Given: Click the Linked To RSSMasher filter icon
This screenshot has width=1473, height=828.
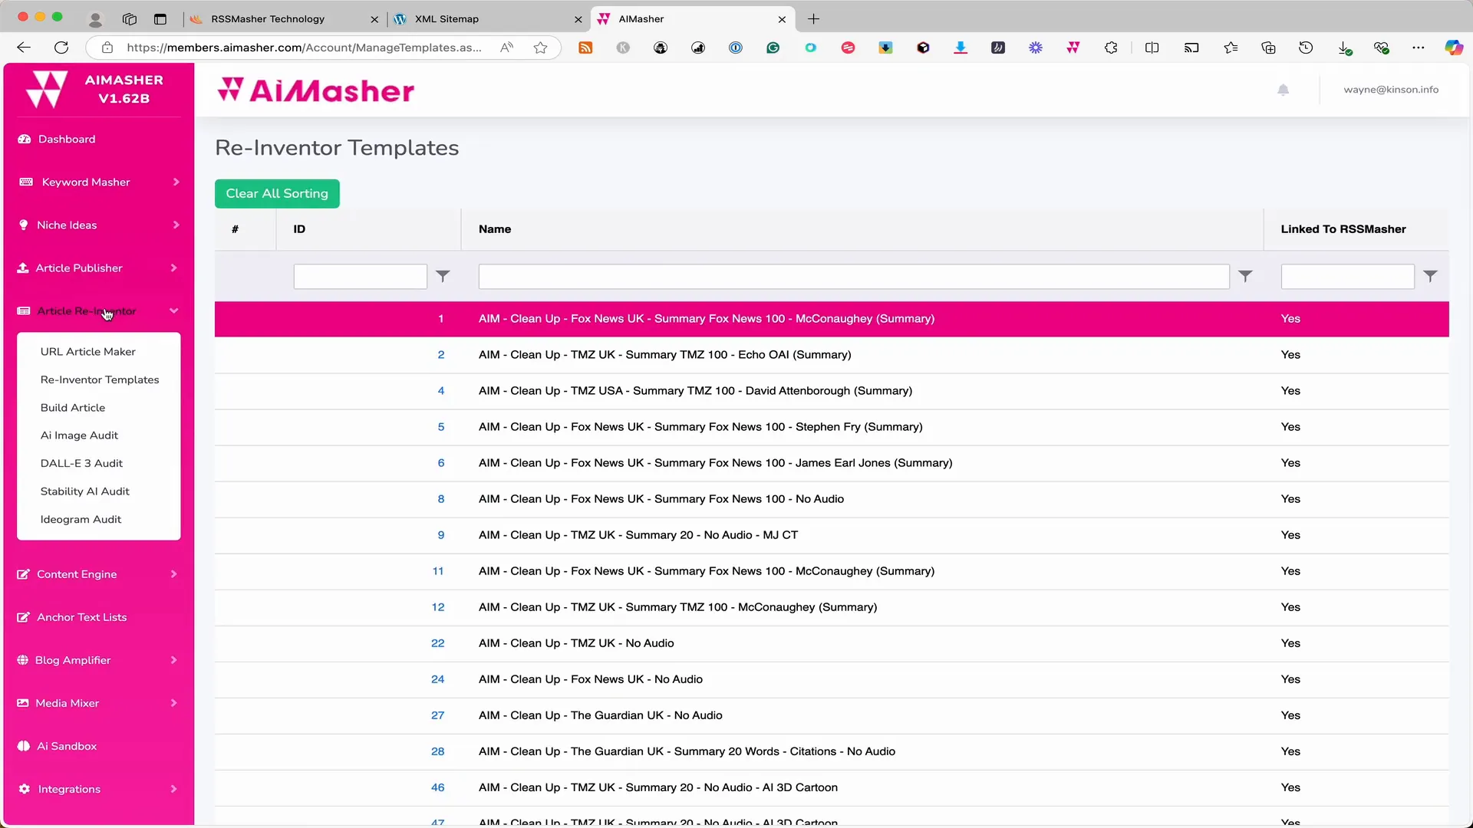Looking at the screenshot, I should click(1430, 276).
